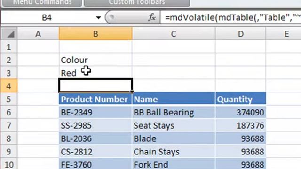This screenshot has width=301, height=169.
Task: Click cell 'FE-3760'
Action: pyautogui.click(x=95, y=164)
